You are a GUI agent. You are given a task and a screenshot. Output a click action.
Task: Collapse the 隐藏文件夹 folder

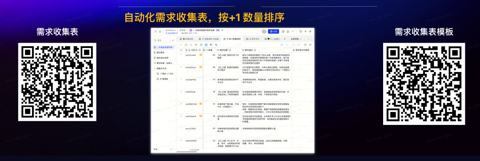[x=155, y=68]
